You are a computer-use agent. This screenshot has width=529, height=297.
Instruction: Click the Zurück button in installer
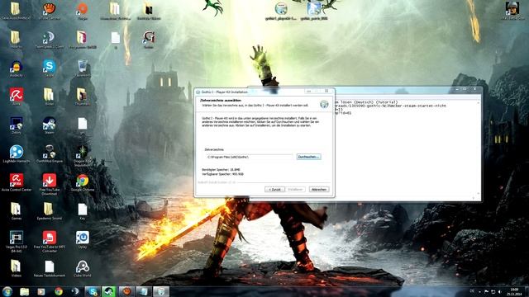[274, 190]
